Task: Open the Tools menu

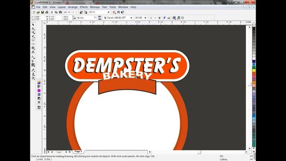Action: [113, 7]
